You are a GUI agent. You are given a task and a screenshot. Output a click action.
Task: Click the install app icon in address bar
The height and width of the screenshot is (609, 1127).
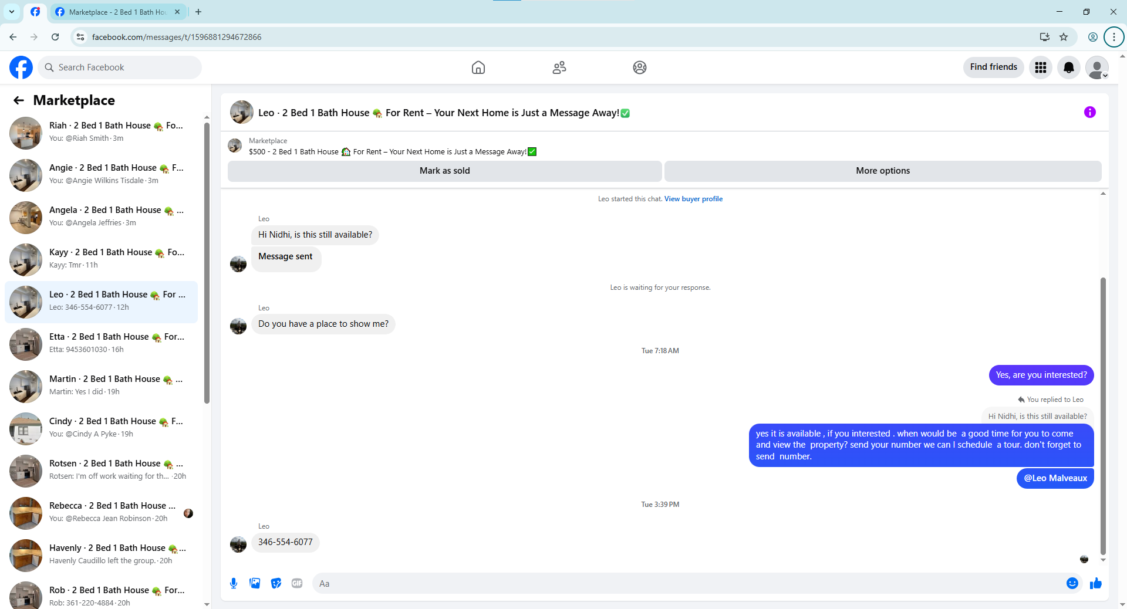pos(1044,37)
